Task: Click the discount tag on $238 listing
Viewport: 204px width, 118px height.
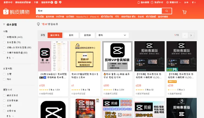Action: coord(172,81)
